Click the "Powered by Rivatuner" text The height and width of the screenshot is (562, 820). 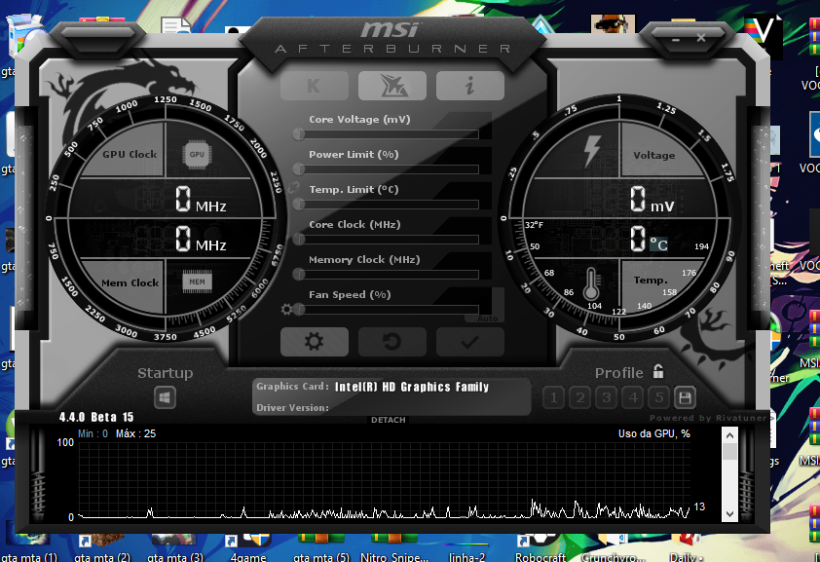(708, 418)
